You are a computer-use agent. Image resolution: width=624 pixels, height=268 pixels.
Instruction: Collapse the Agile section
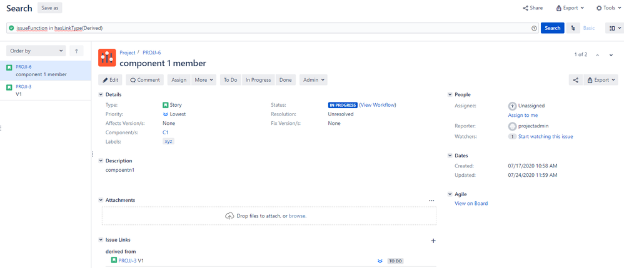[x=450, y=194]
